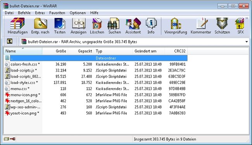Select the parent folder icon row
252x145 pixels.
pyautogui.click(x=7, y=58)
